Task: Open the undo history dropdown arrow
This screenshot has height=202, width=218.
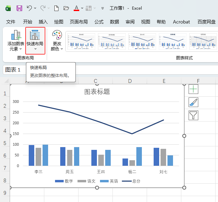Action: click(x=35, y=8)
